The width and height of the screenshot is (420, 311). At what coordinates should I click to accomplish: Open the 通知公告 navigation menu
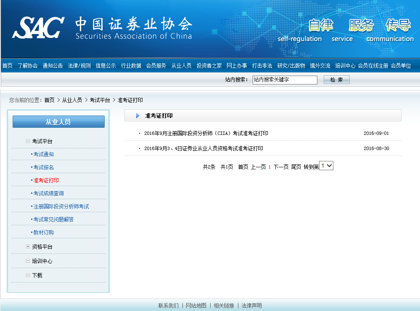click(x=53, y=66)
